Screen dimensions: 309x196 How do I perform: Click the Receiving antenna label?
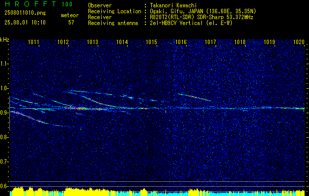pos(113,23)
